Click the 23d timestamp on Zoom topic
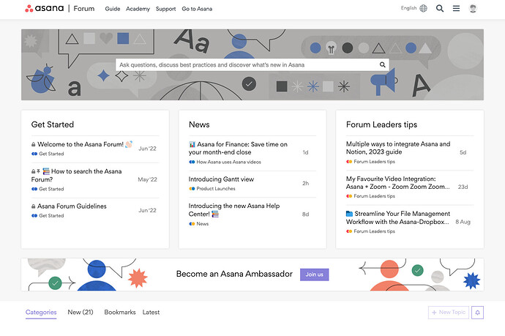505x336 pixels. click(463, 187)
